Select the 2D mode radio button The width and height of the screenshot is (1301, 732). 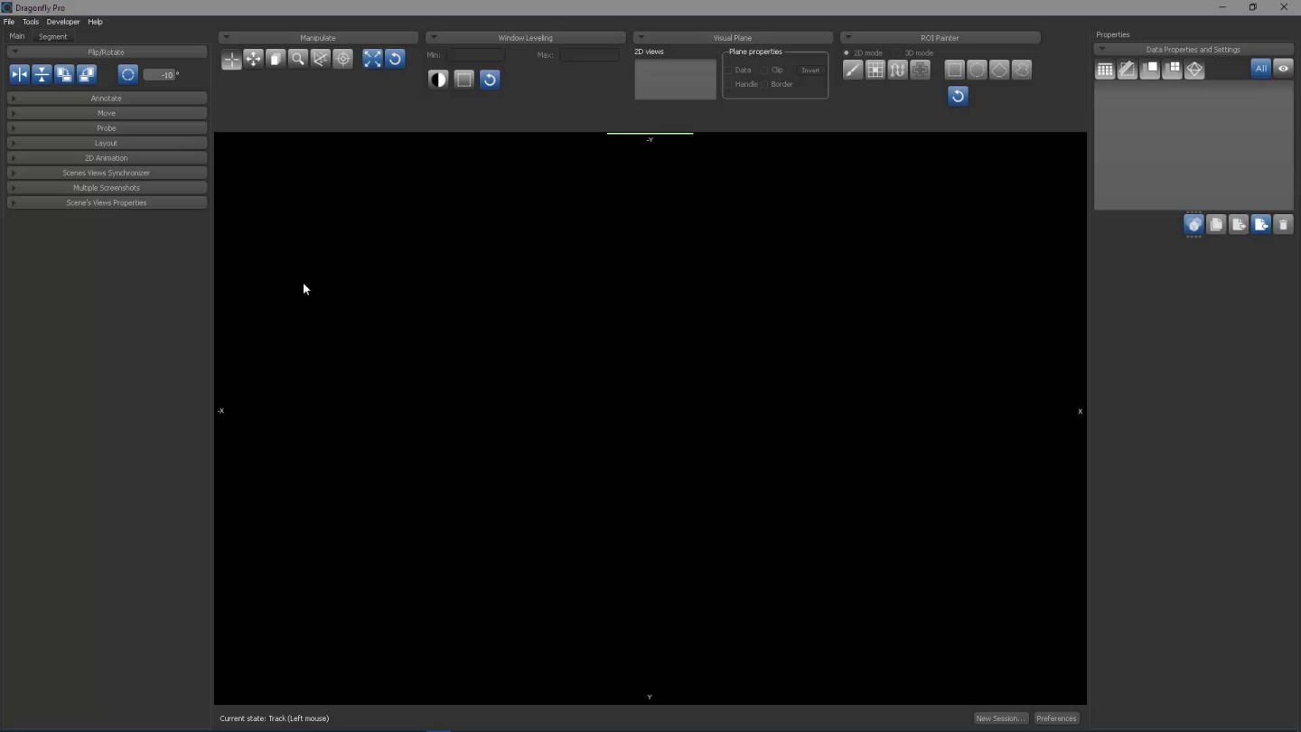pyautogui.click(x=847, y=53)
